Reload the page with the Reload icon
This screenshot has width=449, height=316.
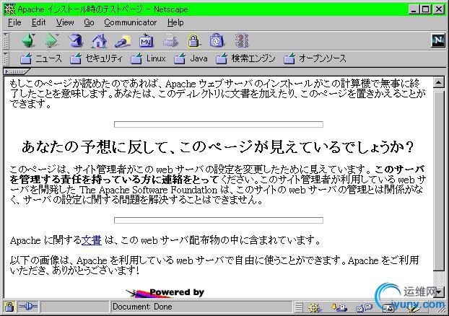(x=76, y=40)
